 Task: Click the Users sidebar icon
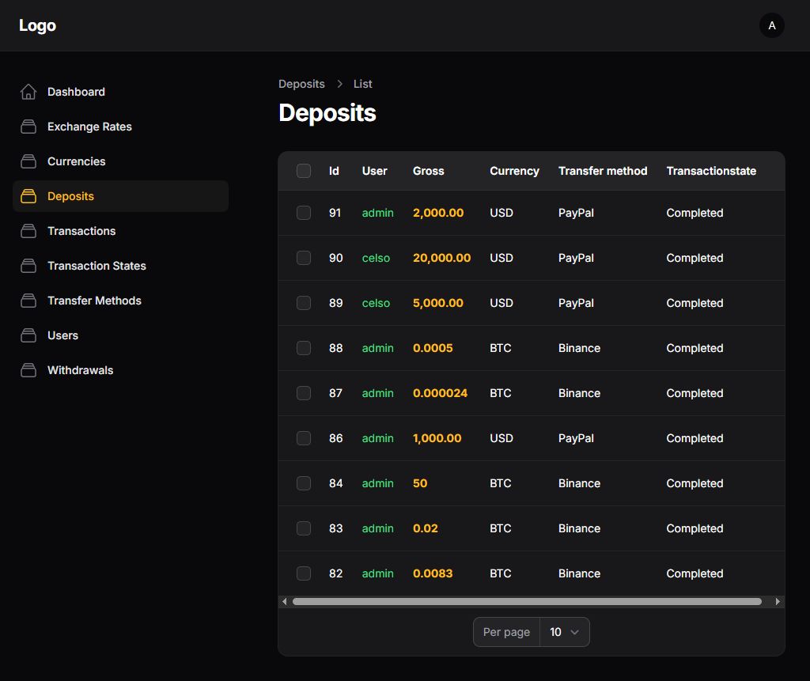[x=28, y=335]
